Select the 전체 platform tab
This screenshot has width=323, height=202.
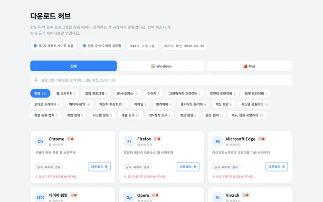[x=74, y=66]
